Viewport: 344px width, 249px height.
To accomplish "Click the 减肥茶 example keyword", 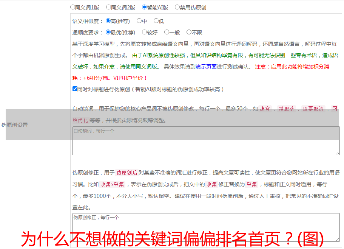I will [286, 109].
